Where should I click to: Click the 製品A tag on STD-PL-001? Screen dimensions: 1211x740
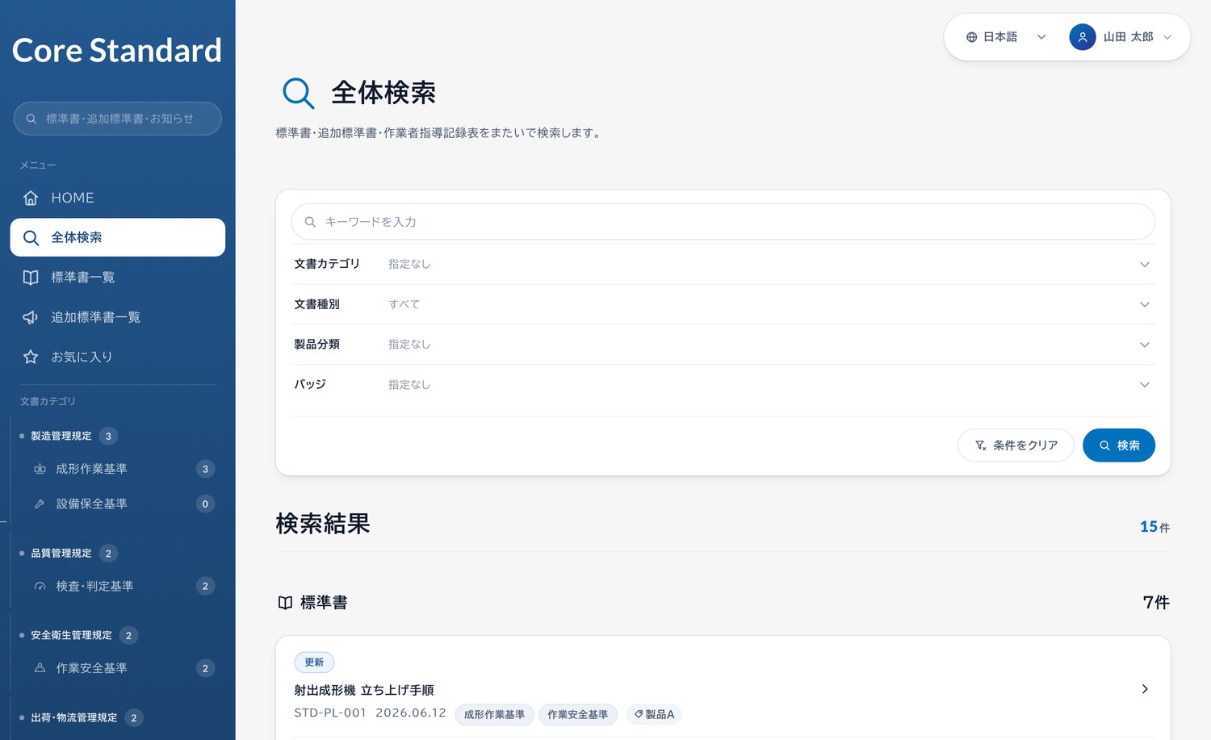point(654,715)
